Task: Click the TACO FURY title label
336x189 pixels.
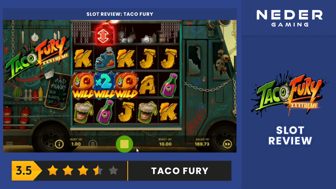Action: coord(180,171)
